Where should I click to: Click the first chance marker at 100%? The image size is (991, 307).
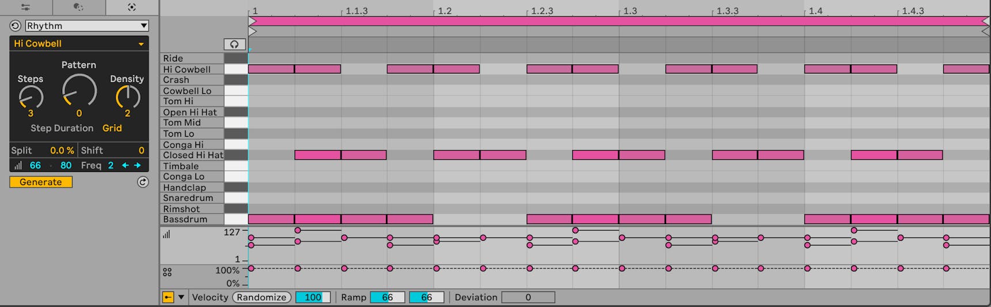pyautogui.click(x=251, y=268)
